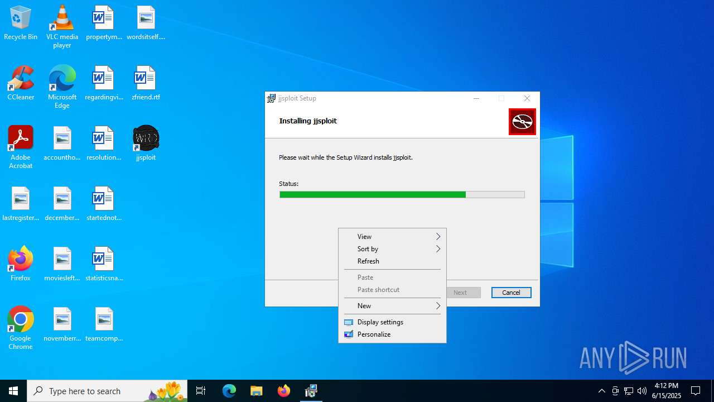Viewport: 714px width, 402px height.
Task: Select the Firefox desktop shortcut
Action: point(21,265)
